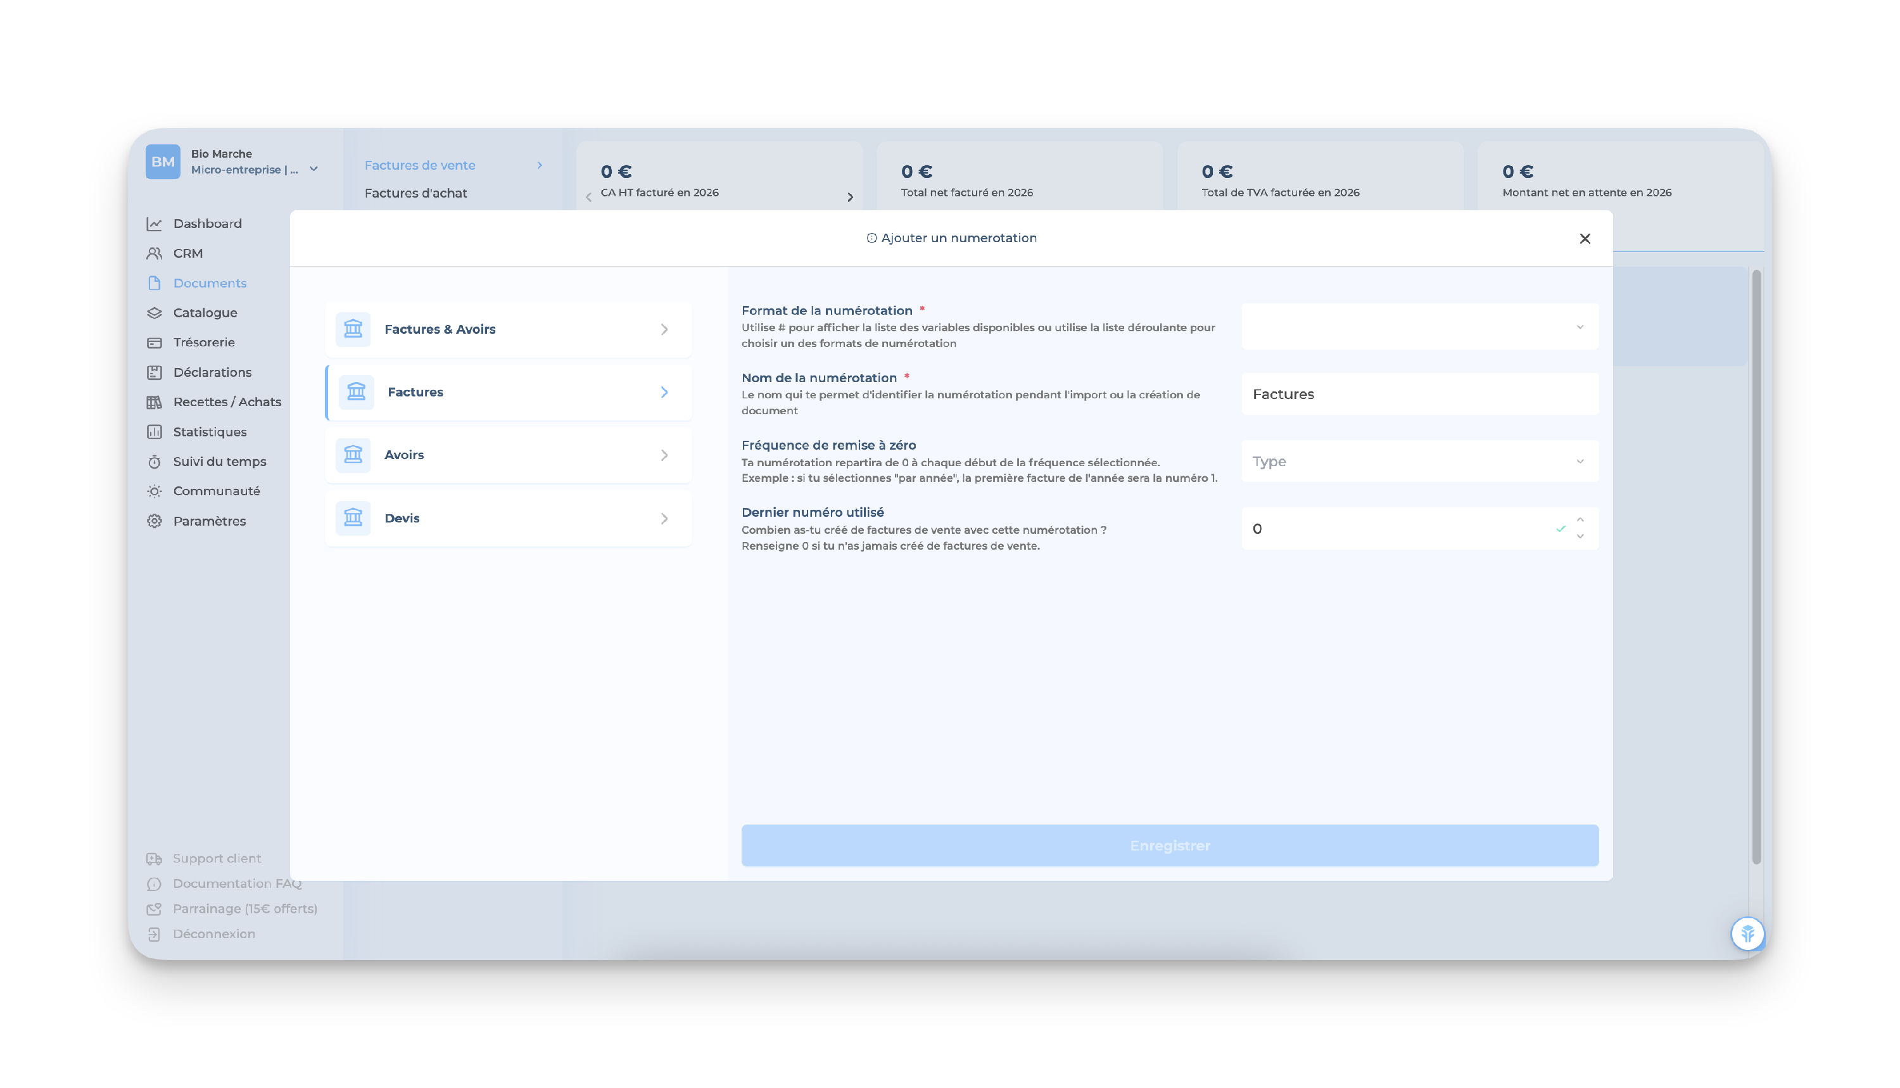Expand the Bio Marche company selector
The image size is (1900, 1088).
pyautogui.click(x=313, y=169)
